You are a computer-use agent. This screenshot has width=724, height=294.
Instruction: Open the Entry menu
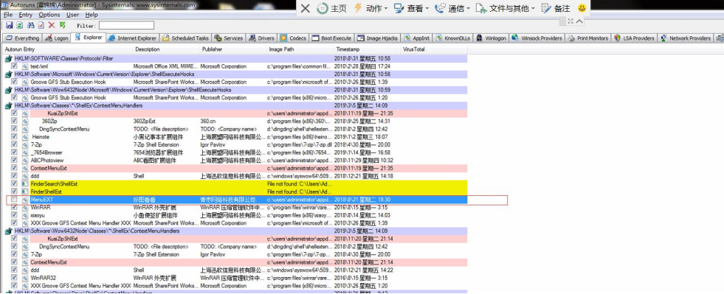(x=25, y=15)
